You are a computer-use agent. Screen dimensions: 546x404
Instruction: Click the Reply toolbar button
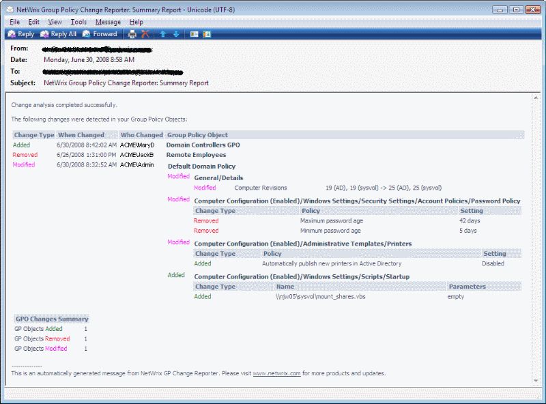tap(21, 34)
